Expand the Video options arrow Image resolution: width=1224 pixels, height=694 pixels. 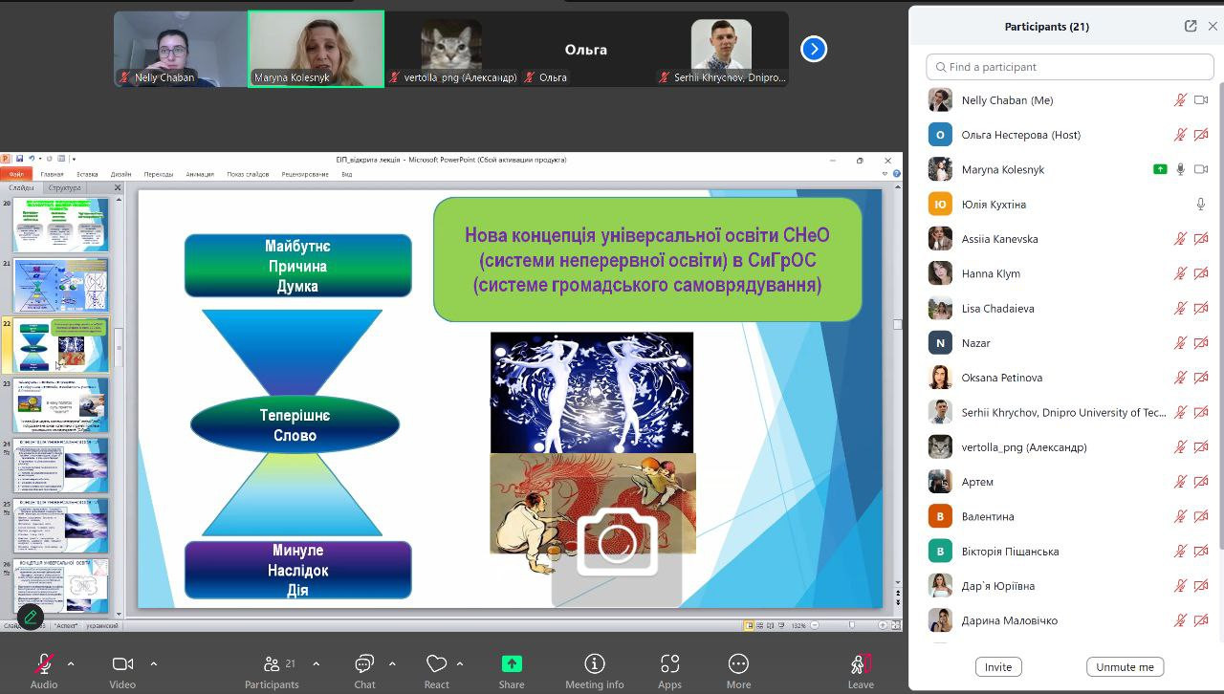pyautogui.click(x=153, y=663)
